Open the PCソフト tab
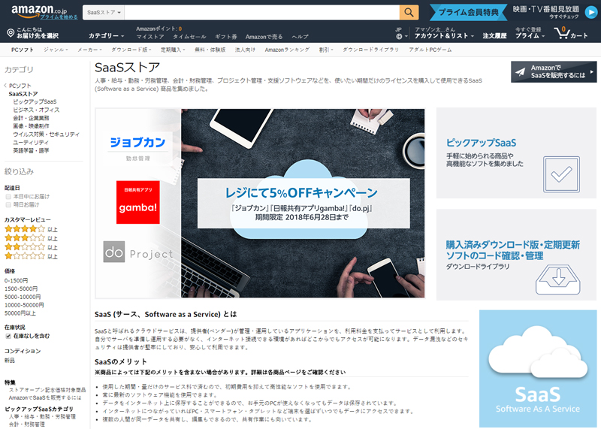Viewport: 601px width, 429px height. point(23,50)
